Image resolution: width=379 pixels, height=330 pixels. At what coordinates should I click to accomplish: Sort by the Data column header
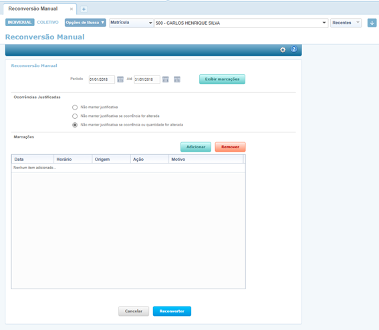[x=33, y=159]
